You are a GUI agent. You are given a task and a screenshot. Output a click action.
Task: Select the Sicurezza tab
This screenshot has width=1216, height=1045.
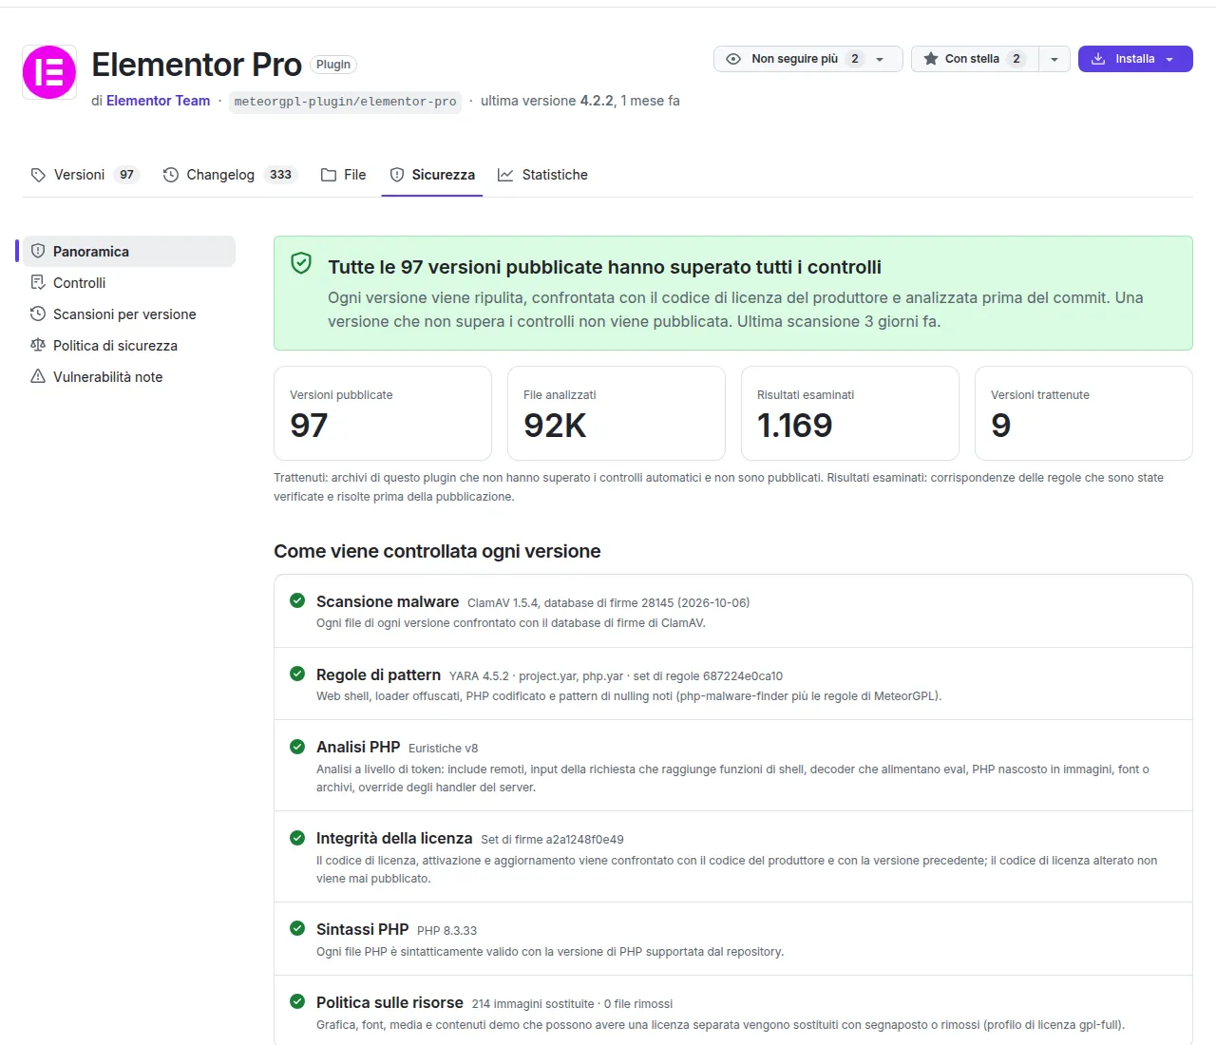[432, 175]
